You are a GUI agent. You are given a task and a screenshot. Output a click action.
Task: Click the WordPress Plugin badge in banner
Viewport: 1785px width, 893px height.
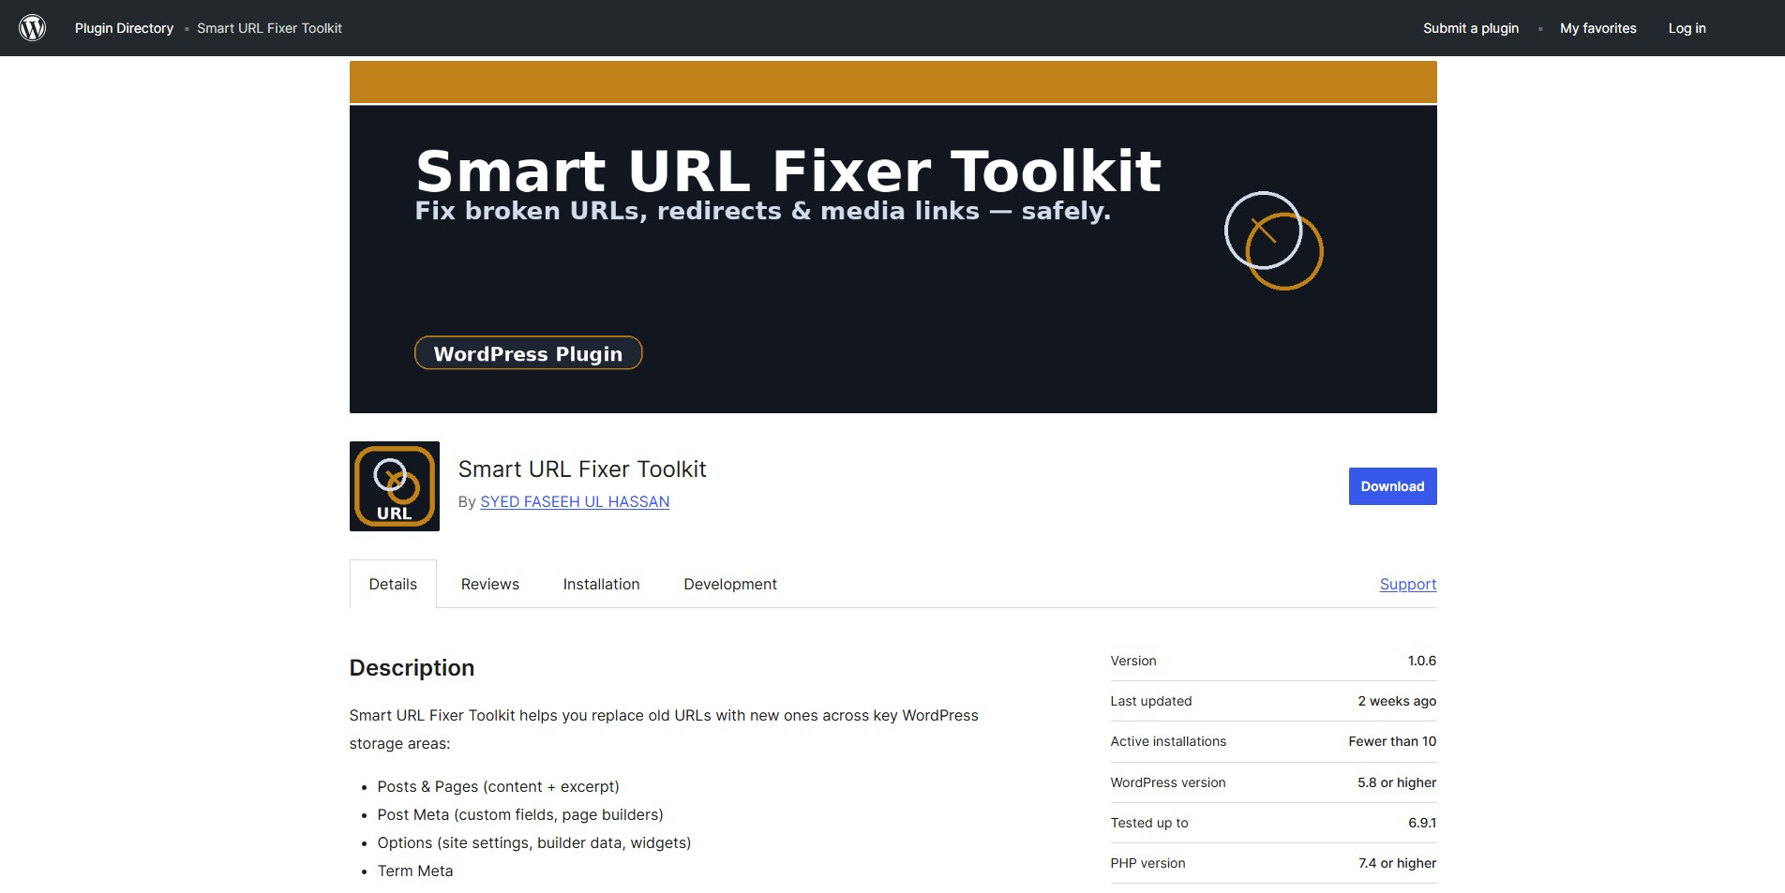click(528, 353)
